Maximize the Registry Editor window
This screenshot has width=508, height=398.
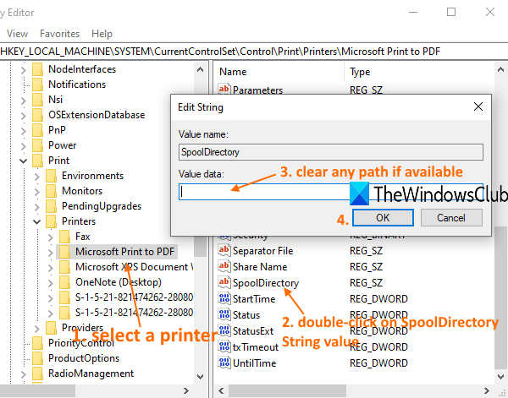coord(451,12)
